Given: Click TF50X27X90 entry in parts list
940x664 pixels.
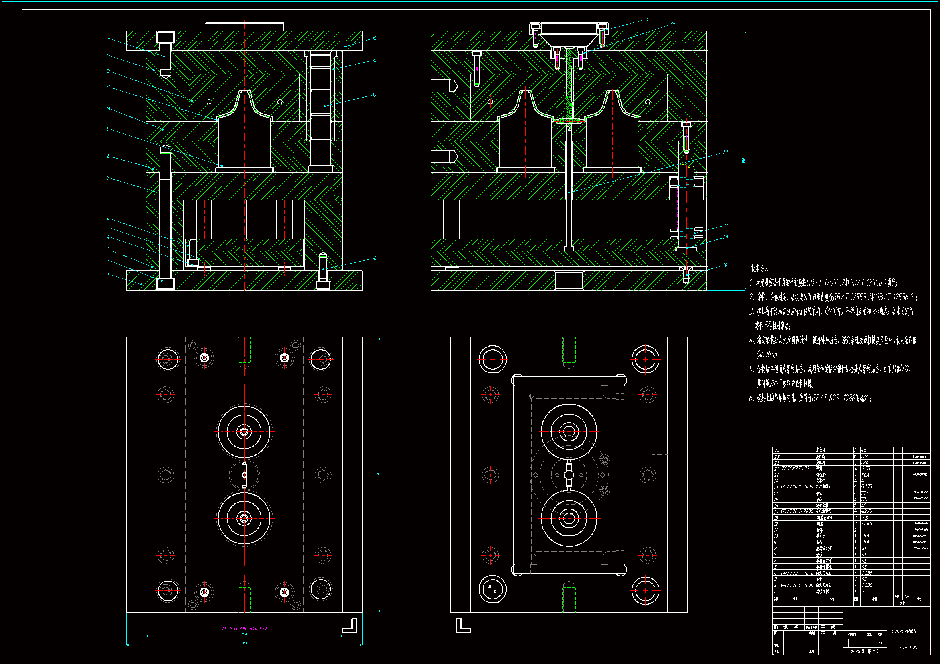Looking at the screenshot, I should 796,468.
